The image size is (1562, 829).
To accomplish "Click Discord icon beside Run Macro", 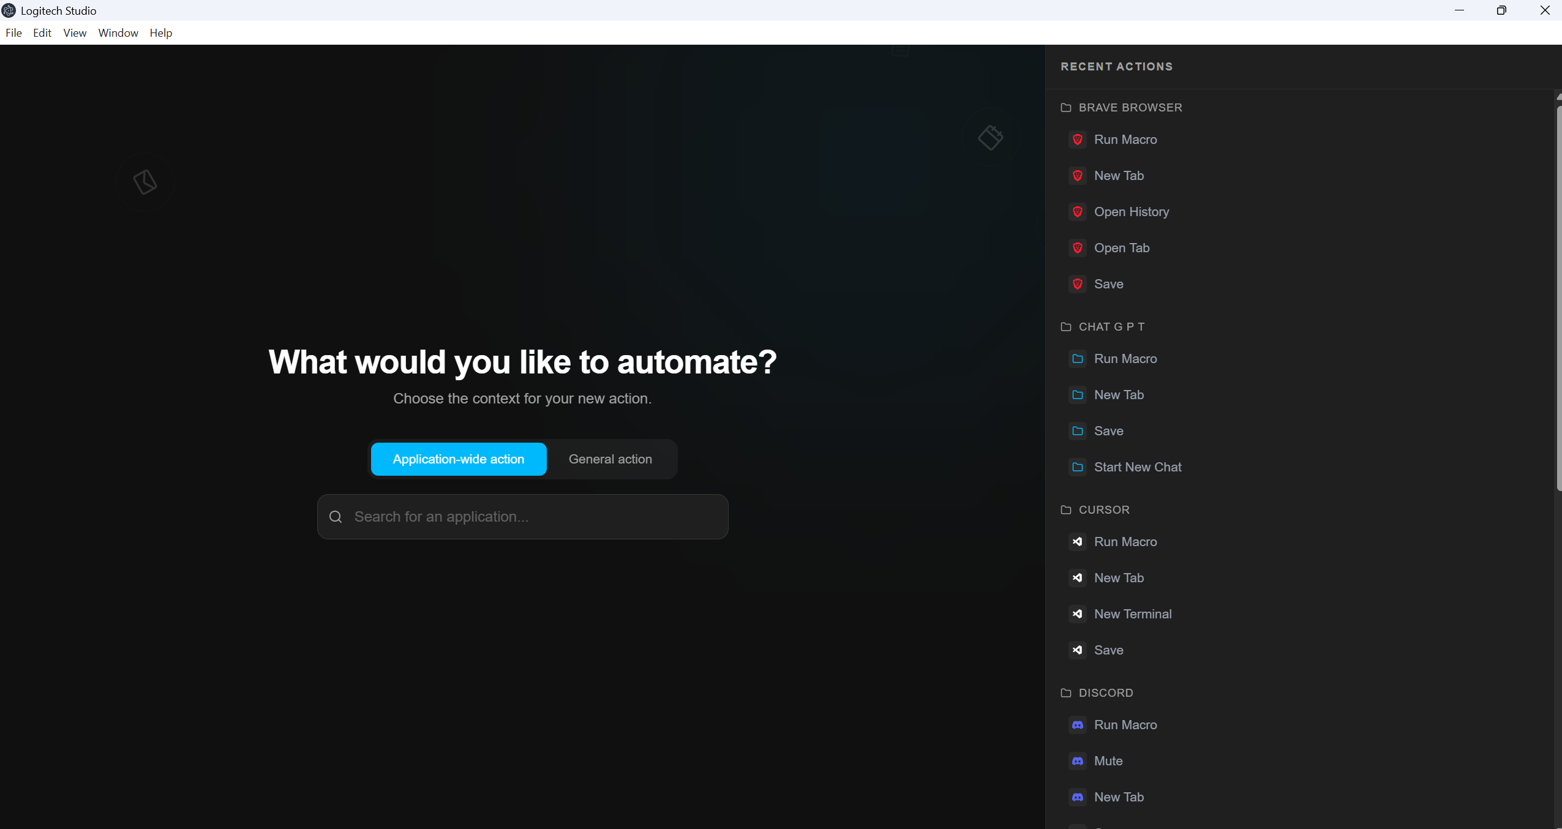I will point(1077,725).
